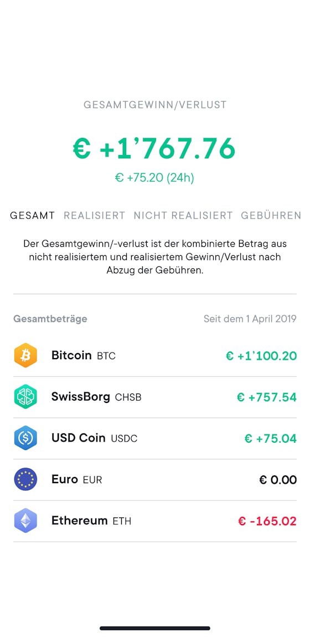The width and height of the screenshot is (310, 637).
Task: Switch to the GESAMT tab
Action: (32, 215)
